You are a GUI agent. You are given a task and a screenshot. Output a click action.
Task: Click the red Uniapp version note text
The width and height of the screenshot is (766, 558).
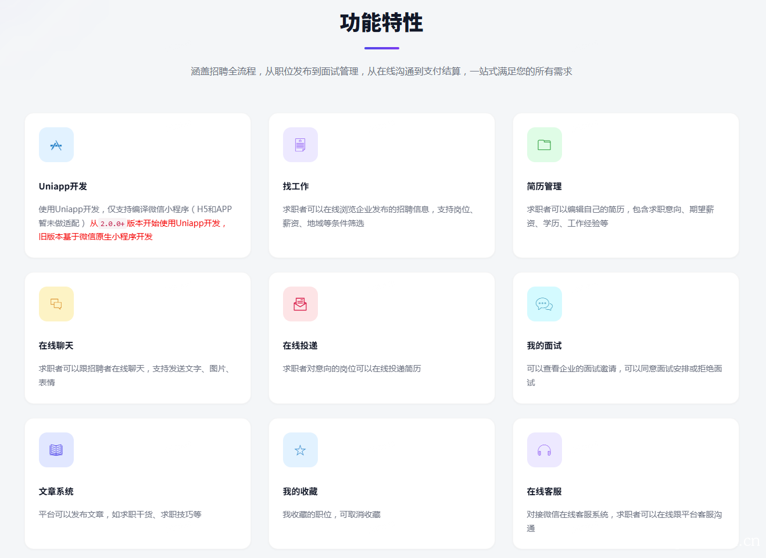[133, 230]
